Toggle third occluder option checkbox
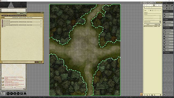The image size is (174, 98). (160, 18)
